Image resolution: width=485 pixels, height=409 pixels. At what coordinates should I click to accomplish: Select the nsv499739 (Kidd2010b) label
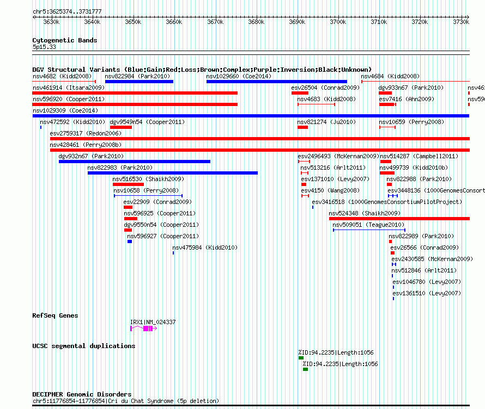click(414, 168)
